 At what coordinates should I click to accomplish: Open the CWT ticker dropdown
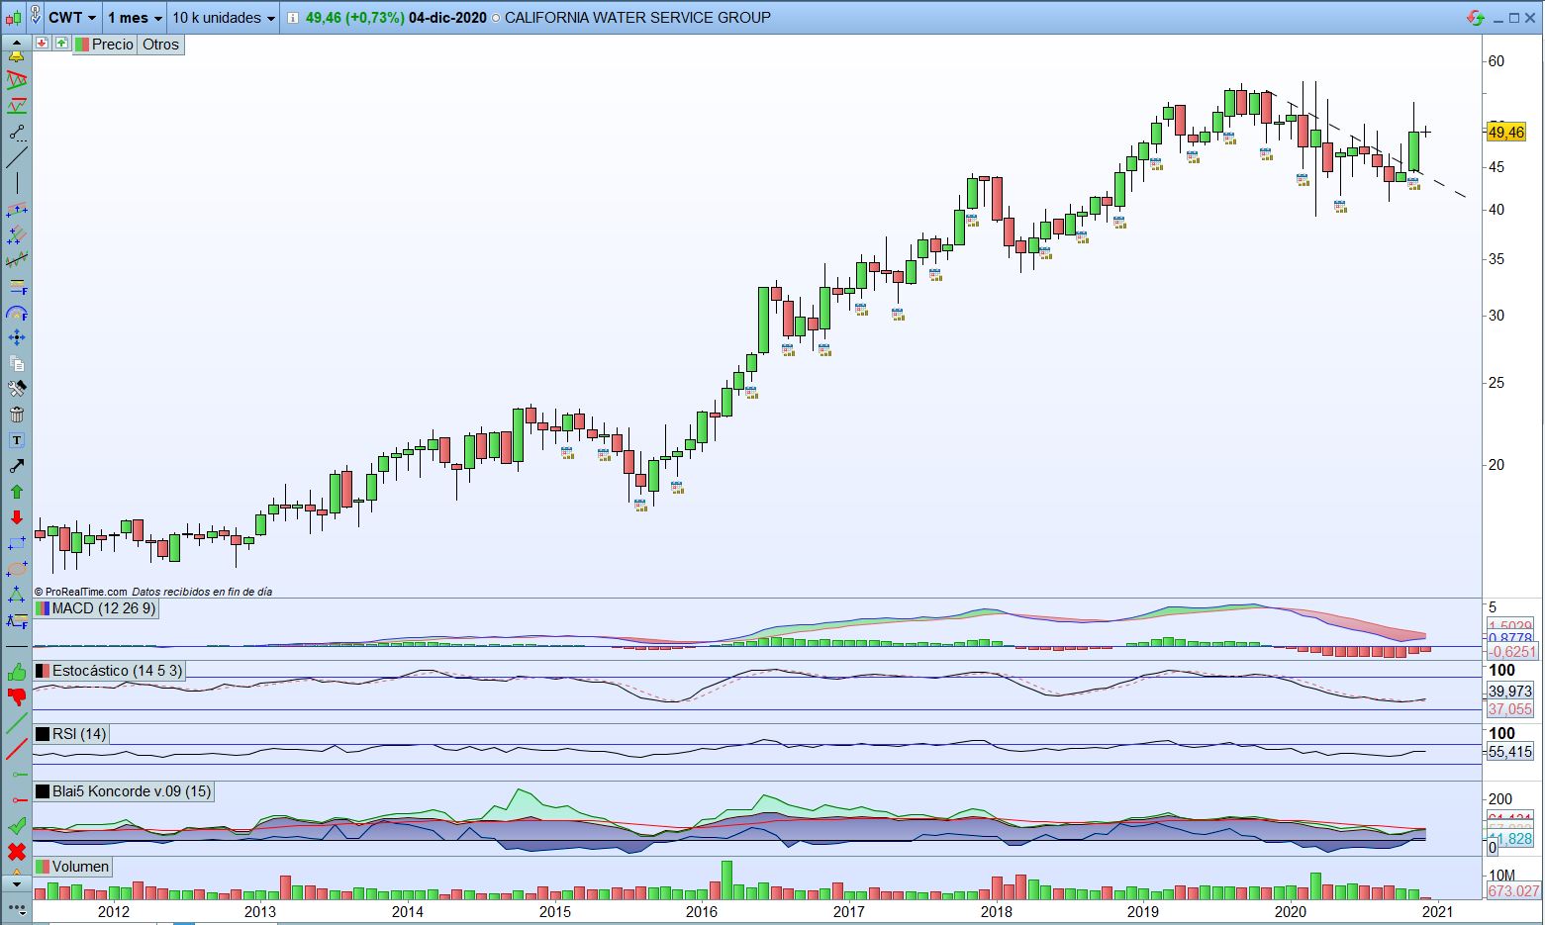(73, 18)
